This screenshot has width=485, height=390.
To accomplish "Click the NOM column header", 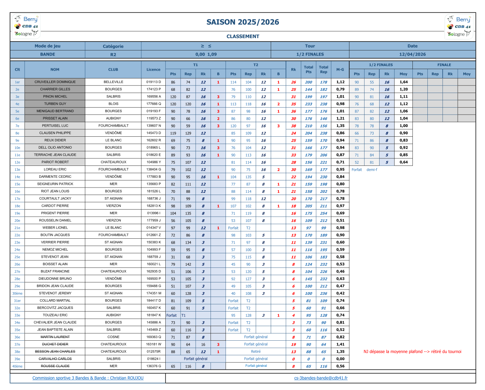I will click(x=55, y=69).
